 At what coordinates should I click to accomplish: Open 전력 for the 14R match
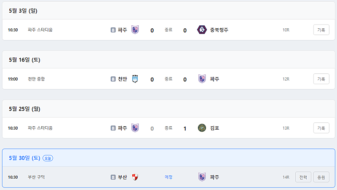pos(303,177)
